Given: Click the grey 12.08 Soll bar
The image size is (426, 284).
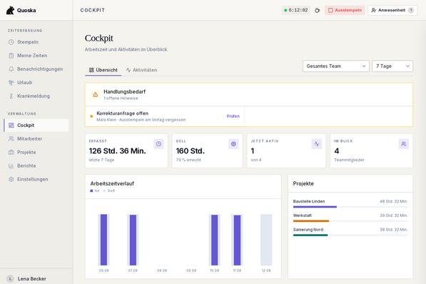Looking at the screenshot, I should (266, 240).
